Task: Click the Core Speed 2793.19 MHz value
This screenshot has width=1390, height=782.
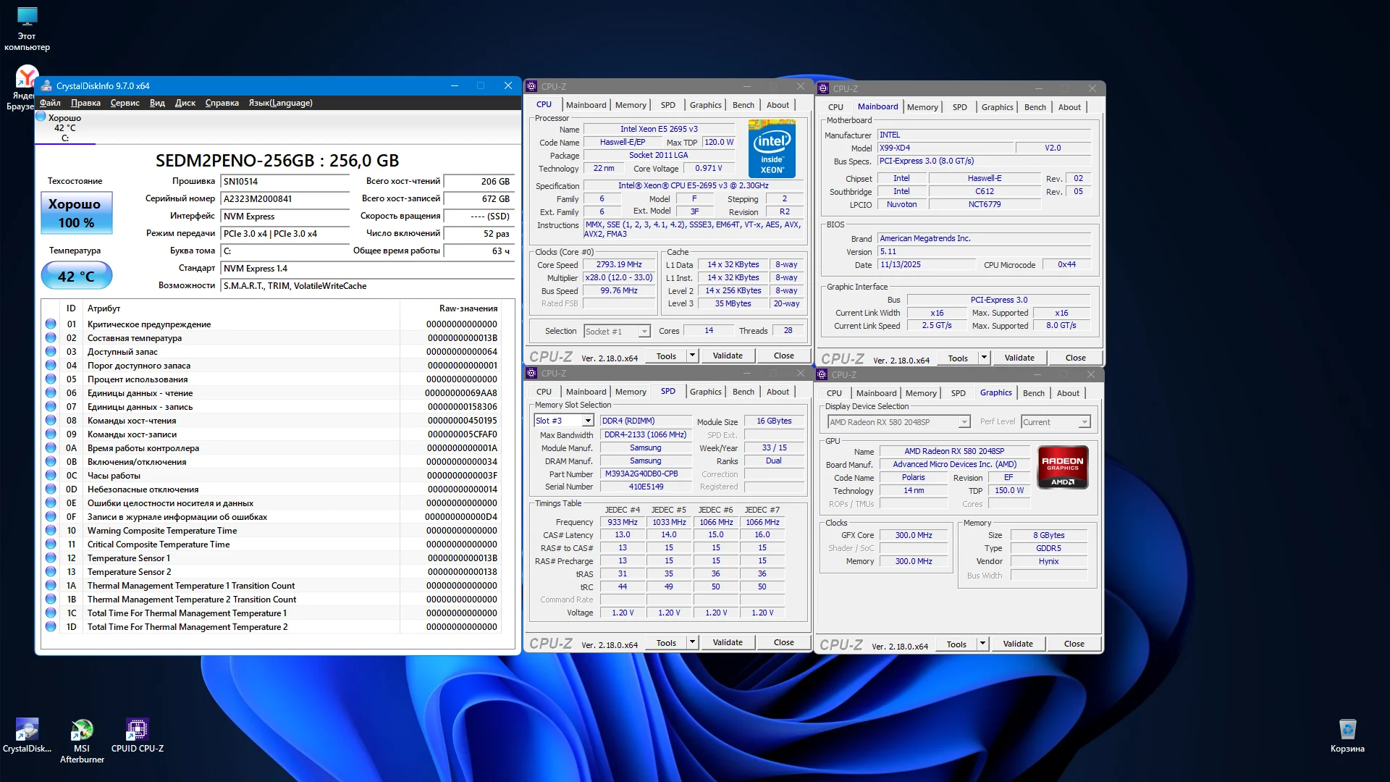Action: (x=619, y=264)
